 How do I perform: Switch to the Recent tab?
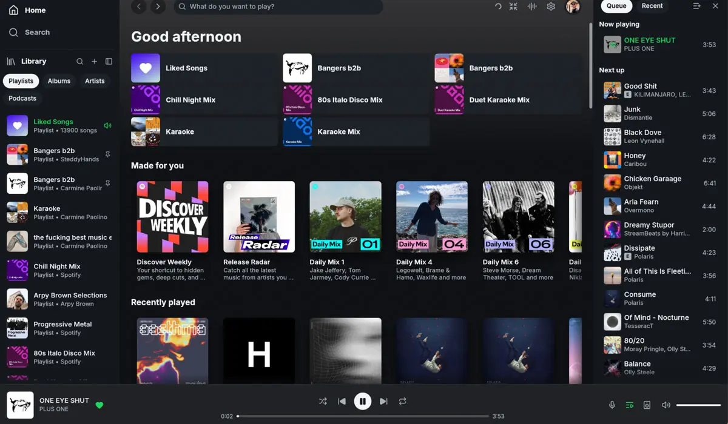[x=652, y=6]
